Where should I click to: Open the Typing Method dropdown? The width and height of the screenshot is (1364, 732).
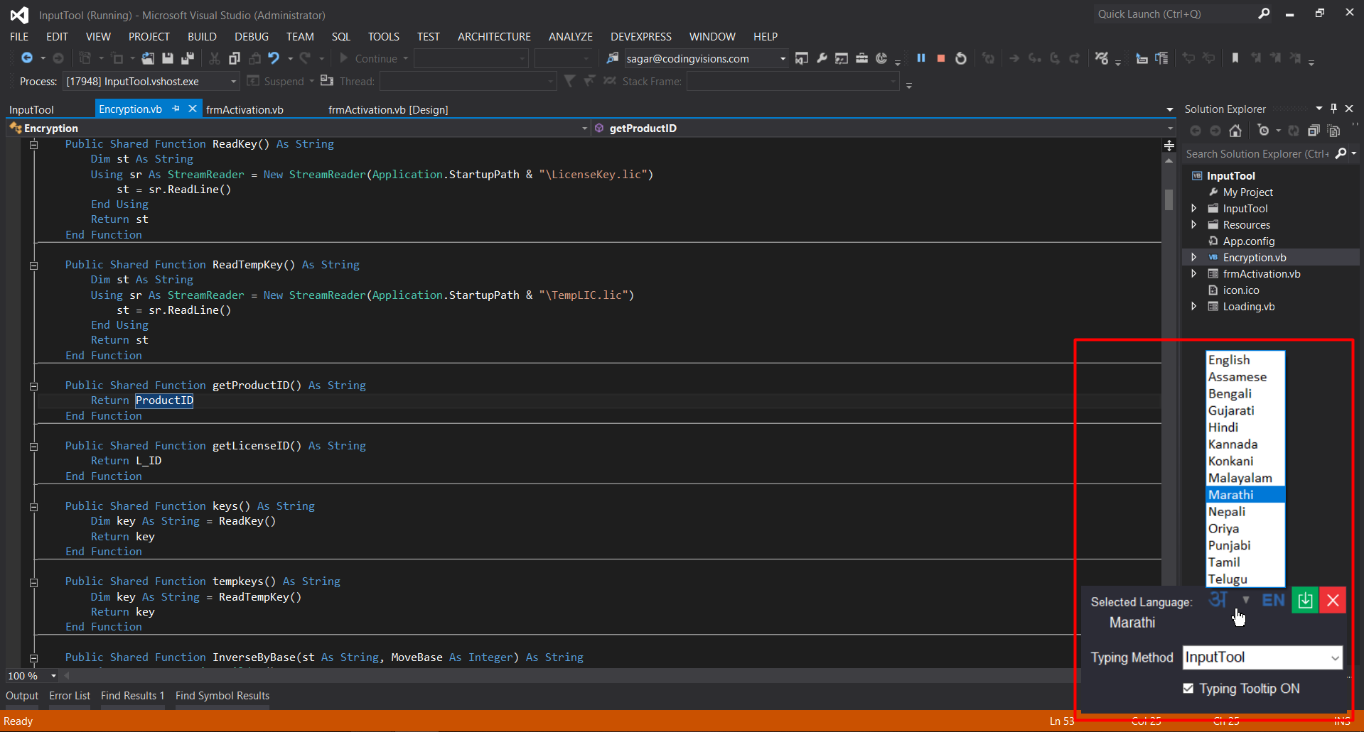pyautogui.click(x=1335, y=658)
